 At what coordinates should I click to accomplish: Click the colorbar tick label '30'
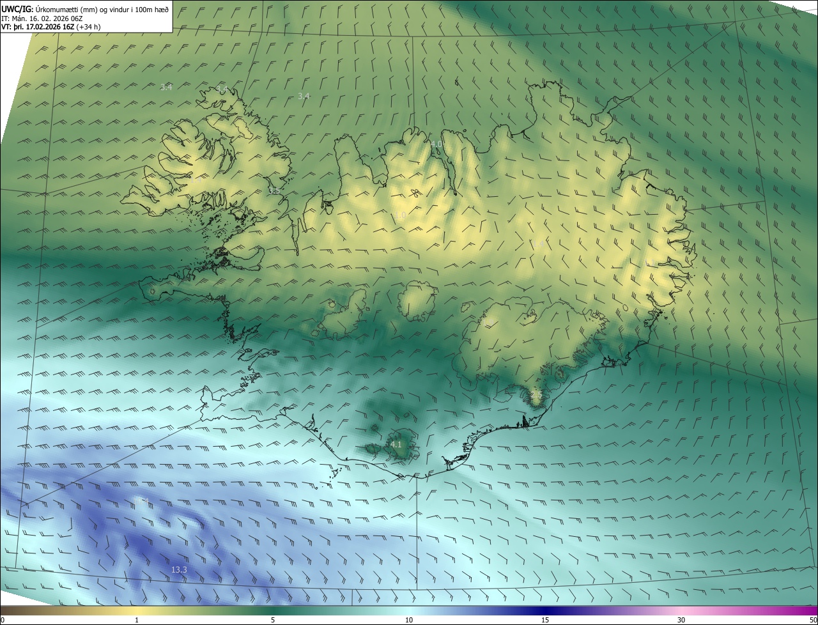pos(681,620)
